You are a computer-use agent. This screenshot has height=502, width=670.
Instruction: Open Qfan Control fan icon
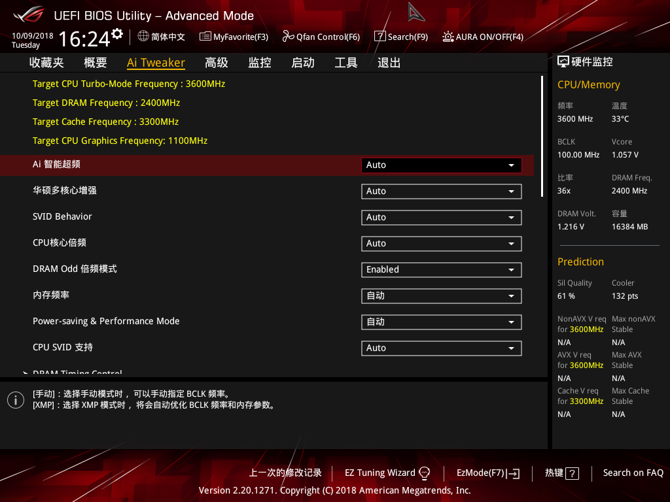[288, 37]
